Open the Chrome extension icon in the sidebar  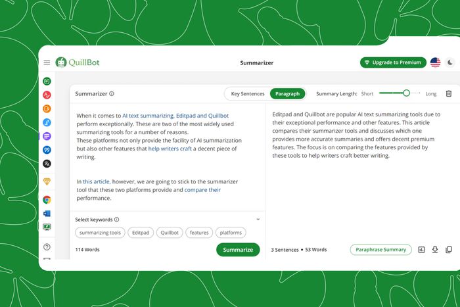47,199
